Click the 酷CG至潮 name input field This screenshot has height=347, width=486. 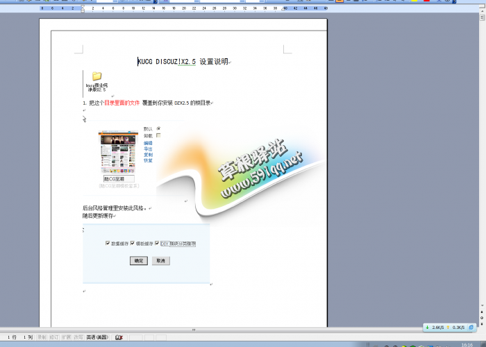(x=119, y=179)
